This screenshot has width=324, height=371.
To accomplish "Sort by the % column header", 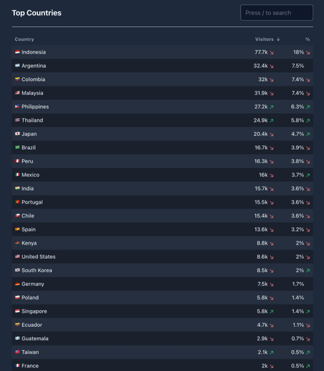I will 307,40.
